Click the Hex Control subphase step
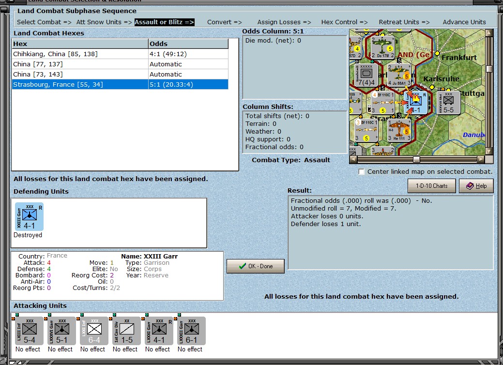 pos(345,22)
